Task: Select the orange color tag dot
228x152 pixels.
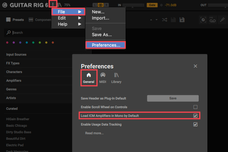Action: (x=53, y=42)
